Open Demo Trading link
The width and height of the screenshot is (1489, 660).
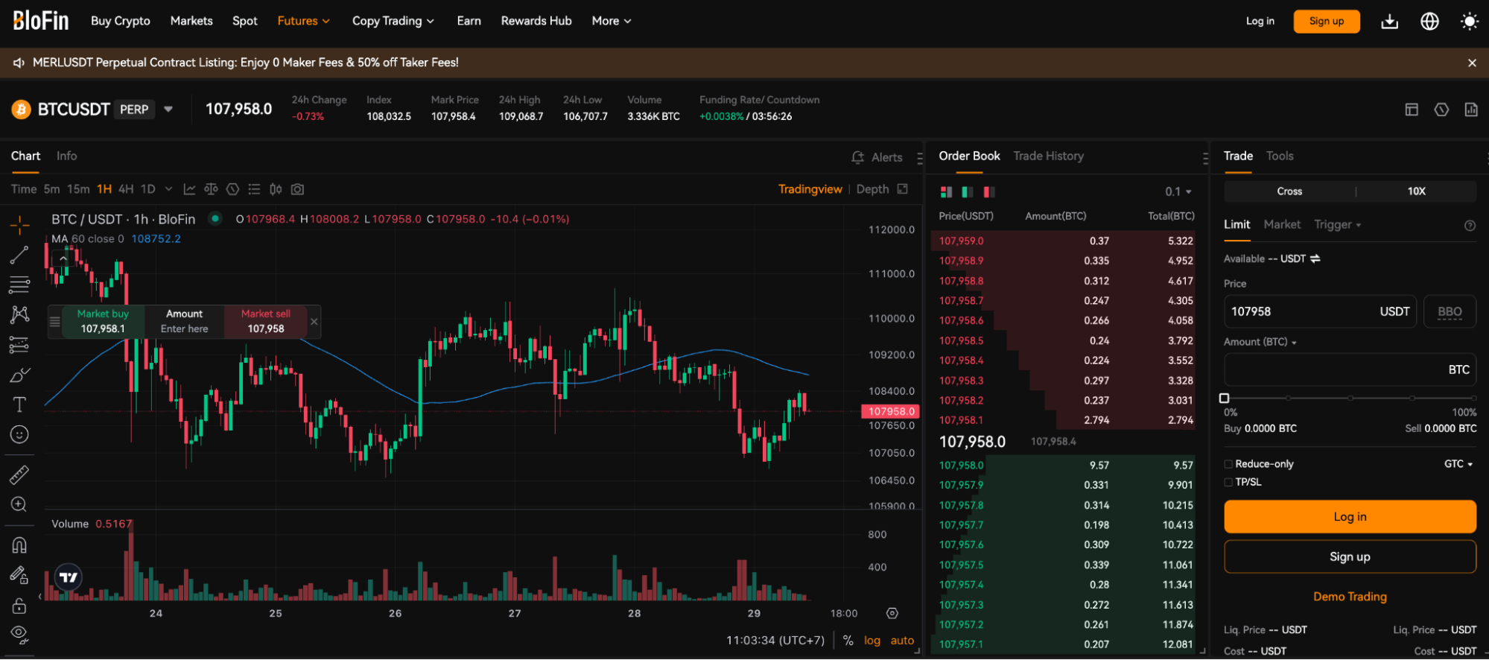[x=1350, y=597]
